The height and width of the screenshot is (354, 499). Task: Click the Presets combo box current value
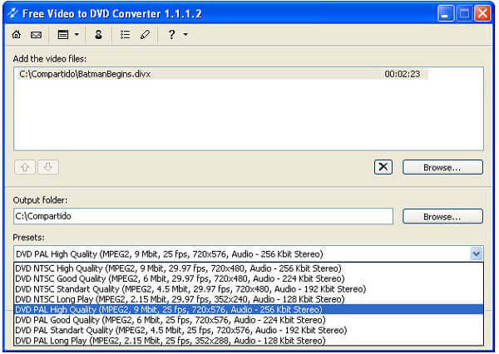pos(242,253)
